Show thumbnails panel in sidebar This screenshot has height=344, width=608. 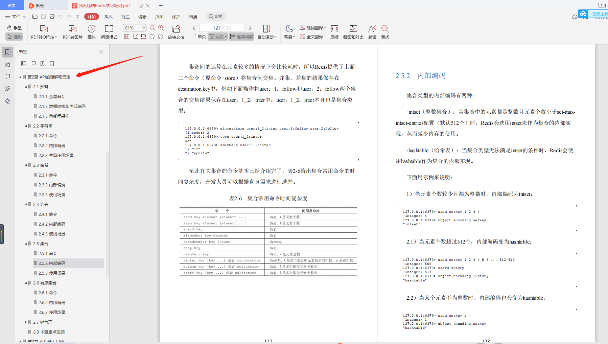(x=7, y=64)
